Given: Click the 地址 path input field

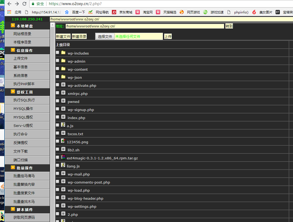Looking at the screenshot, I should [145, 26].
